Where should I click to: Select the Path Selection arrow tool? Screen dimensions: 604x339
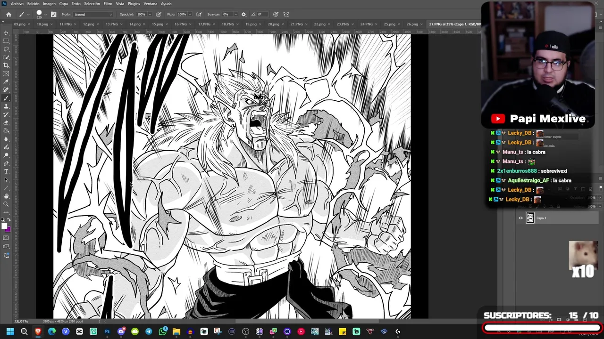(x=6, y=179)
